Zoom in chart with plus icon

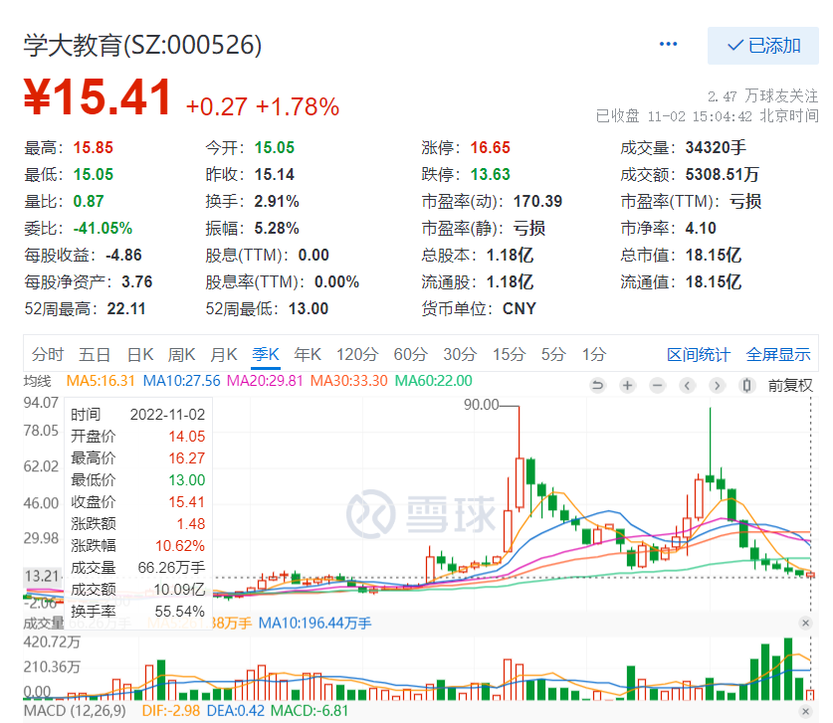627,386
